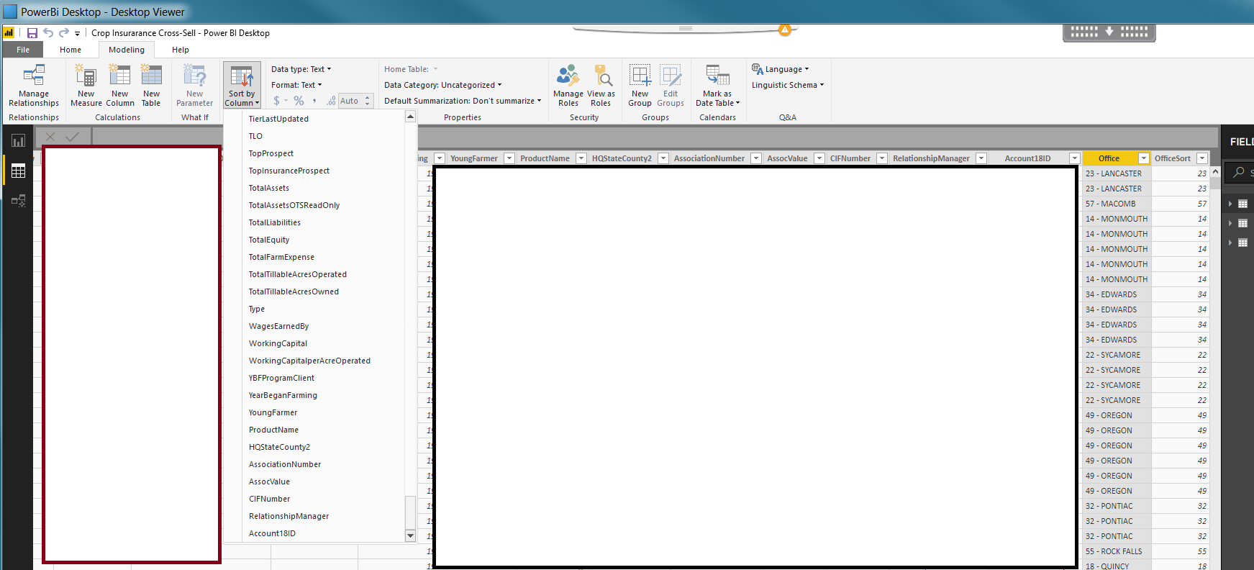Open Mark as Date Table
This screenshot has height=570, width=1254.
pyautogui.click(x=717, y=86)
